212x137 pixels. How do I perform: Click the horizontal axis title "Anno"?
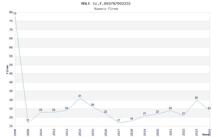coord(206,135)
